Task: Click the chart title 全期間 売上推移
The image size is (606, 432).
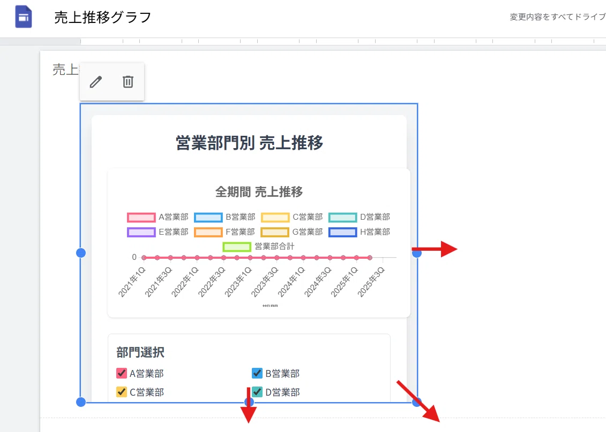Action: pyautogui.click(x=259, y=192)
